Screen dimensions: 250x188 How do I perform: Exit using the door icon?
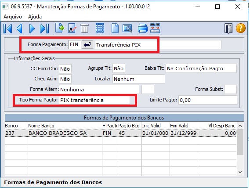228,29
